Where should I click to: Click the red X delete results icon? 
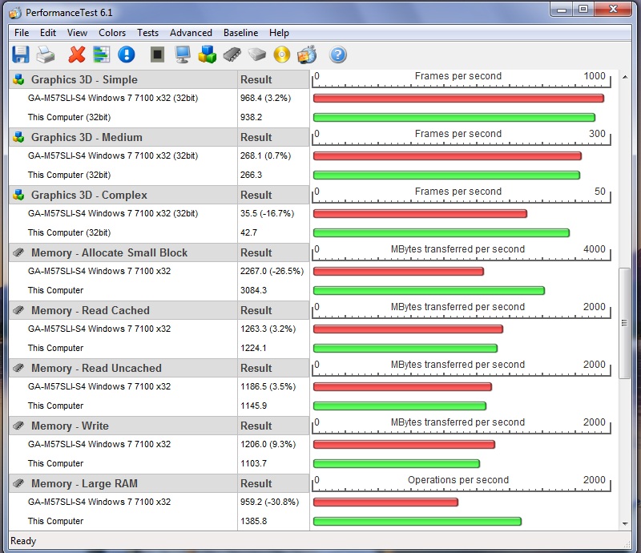click(x=77, y=54)
